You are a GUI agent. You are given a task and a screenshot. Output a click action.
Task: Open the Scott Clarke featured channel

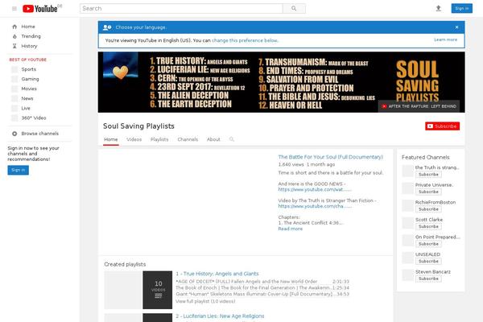(x=429, y=220)
